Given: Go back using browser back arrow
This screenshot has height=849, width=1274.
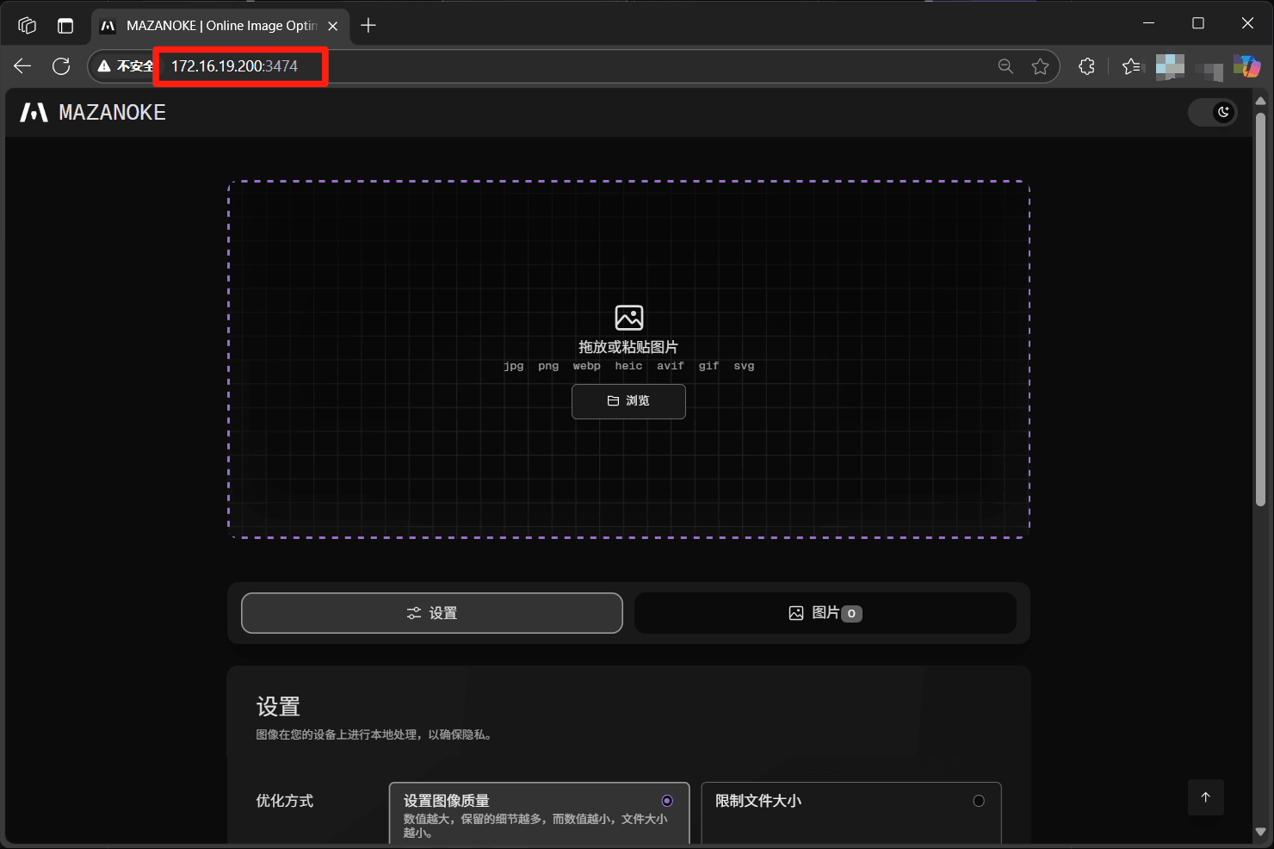Looking at the screenshot, I should coord(22,66).
